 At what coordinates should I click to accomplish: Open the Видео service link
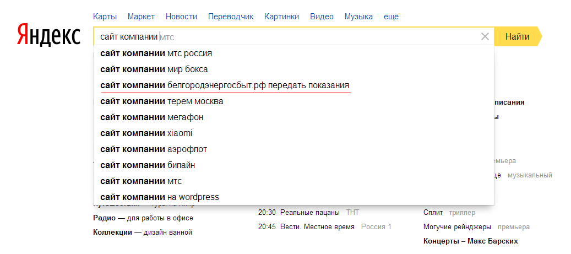tap(322, 17)
